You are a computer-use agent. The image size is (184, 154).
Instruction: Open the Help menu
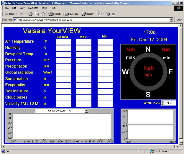pos(53,8)
